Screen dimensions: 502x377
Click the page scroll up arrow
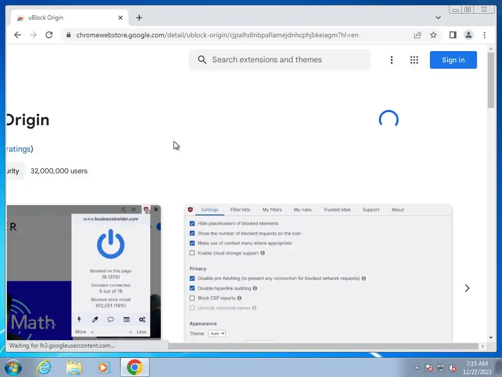click(x=491, y=49)
